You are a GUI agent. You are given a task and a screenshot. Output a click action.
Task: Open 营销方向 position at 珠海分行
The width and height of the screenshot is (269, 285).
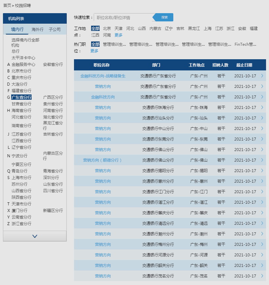(x=103, y=108)
